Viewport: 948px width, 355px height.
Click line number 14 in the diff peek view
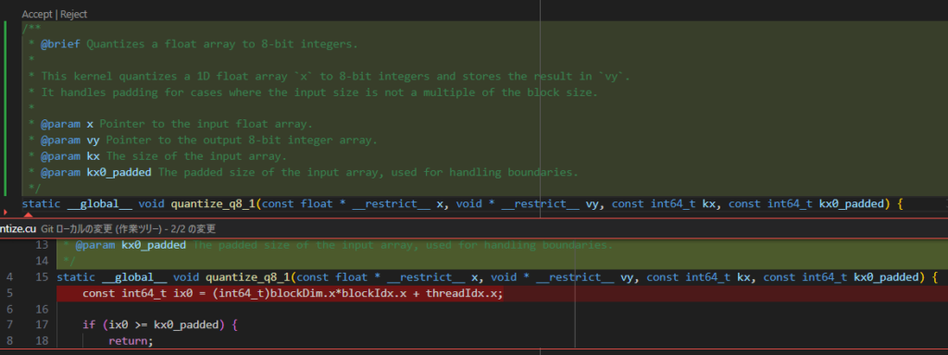coord(41,261)
